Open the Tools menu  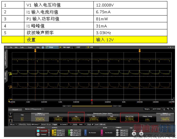tap(22, 47)
